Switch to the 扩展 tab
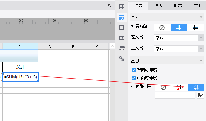Screen dimensions: 206x121 [x=138, y=6]
